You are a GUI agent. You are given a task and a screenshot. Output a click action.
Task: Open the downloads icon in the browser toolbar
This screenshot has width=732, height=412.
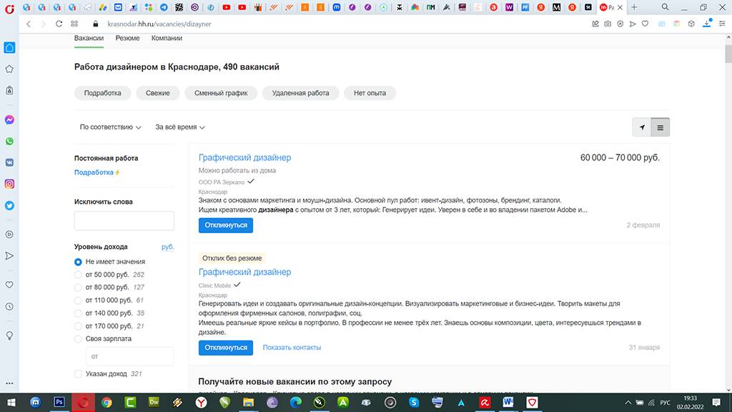pyautogui.click(x=707, y=24)
